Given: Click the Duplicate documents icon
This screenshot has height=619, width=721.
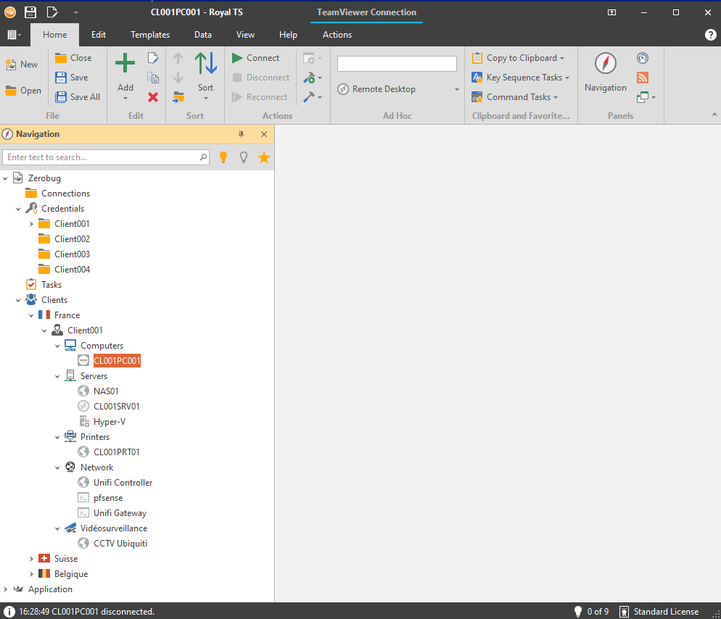Looking at the screenshot, I should [153, 78].
